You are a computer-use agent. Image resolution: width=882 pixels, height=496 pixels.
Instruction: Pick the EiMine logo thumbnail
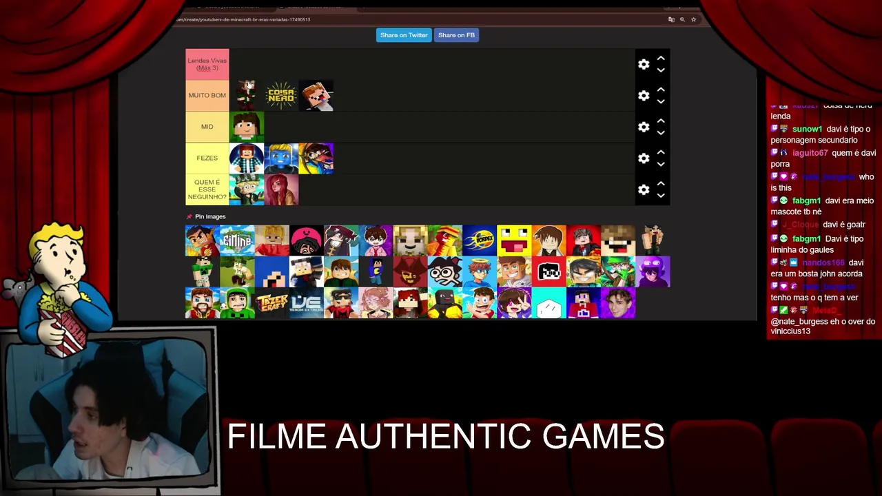point(237,240)
